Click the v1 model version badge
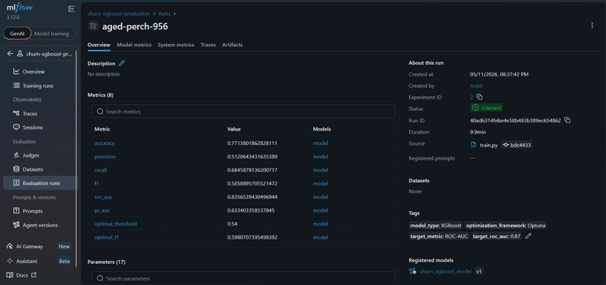This screenshot has width=606, height=285. click(479, 272)
